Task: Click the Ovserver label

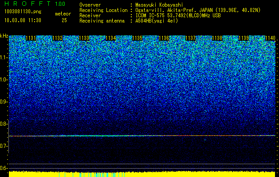Action: point(90,5)
